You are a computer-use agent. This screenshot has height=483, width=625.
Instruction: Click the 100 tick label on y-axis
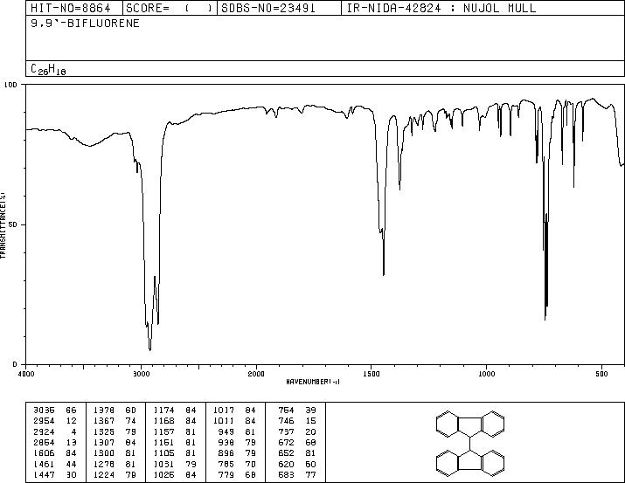[x=10, y=85]
